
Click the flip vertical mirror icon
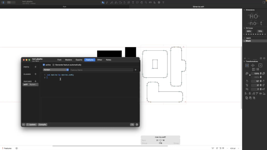point(258,69)
